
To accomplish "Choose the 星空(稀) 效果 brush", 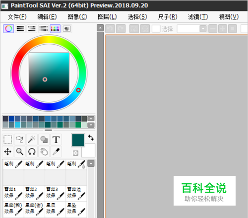I will click(x=13, y=209).
